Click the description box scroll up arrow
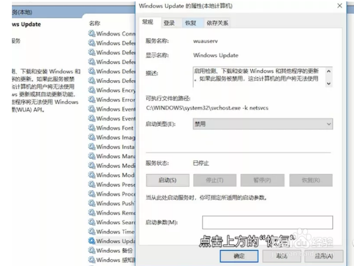354x266 pixels. [329, 71]
